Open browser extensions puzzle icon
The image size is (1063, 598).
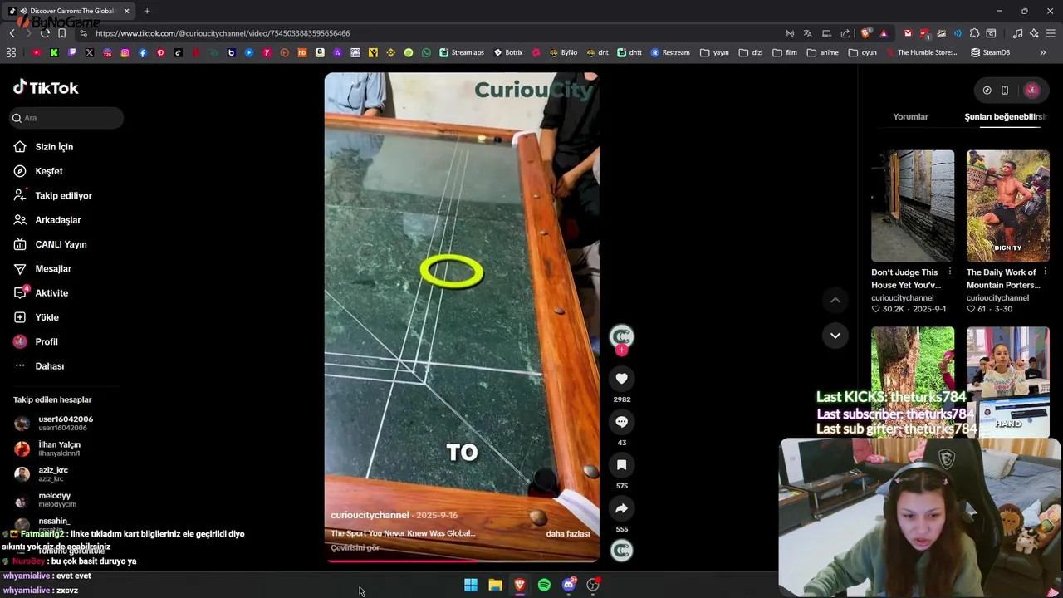[975, 33]
